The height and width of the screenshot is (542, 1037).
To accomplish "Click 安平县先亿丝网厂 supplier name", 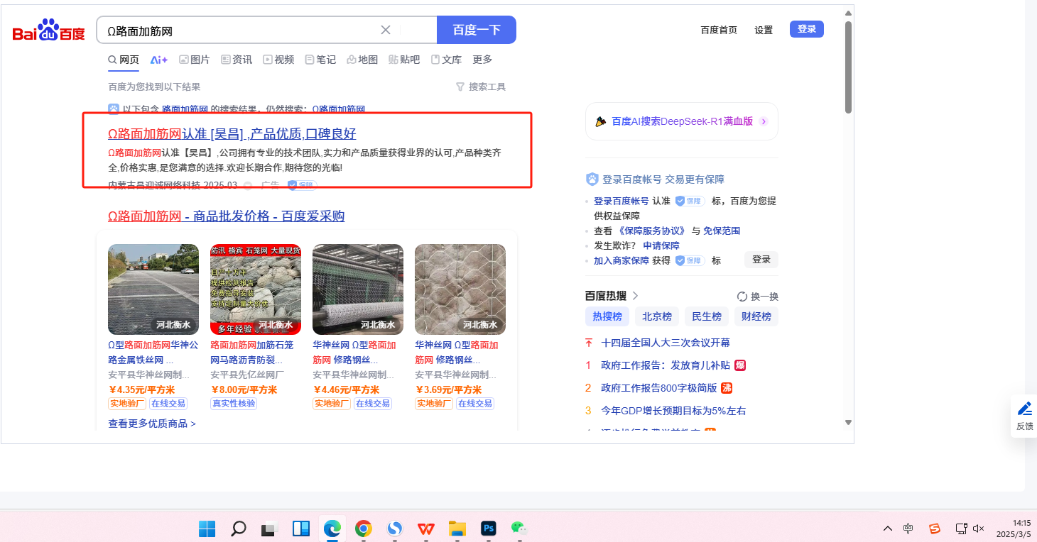I will 247,375.
